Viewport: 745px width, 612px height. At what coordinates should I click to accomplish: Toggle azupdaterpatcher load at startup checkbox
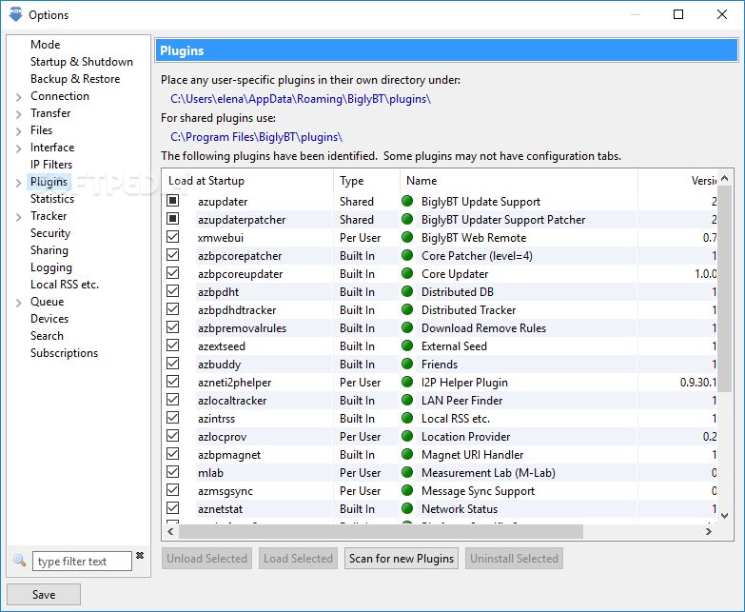tap(173, 219)
